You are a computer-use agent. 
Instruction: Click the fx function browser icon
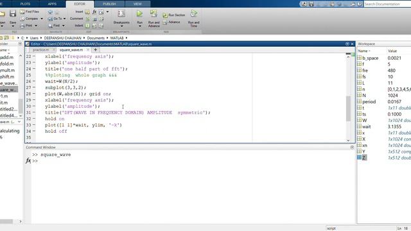28,160
